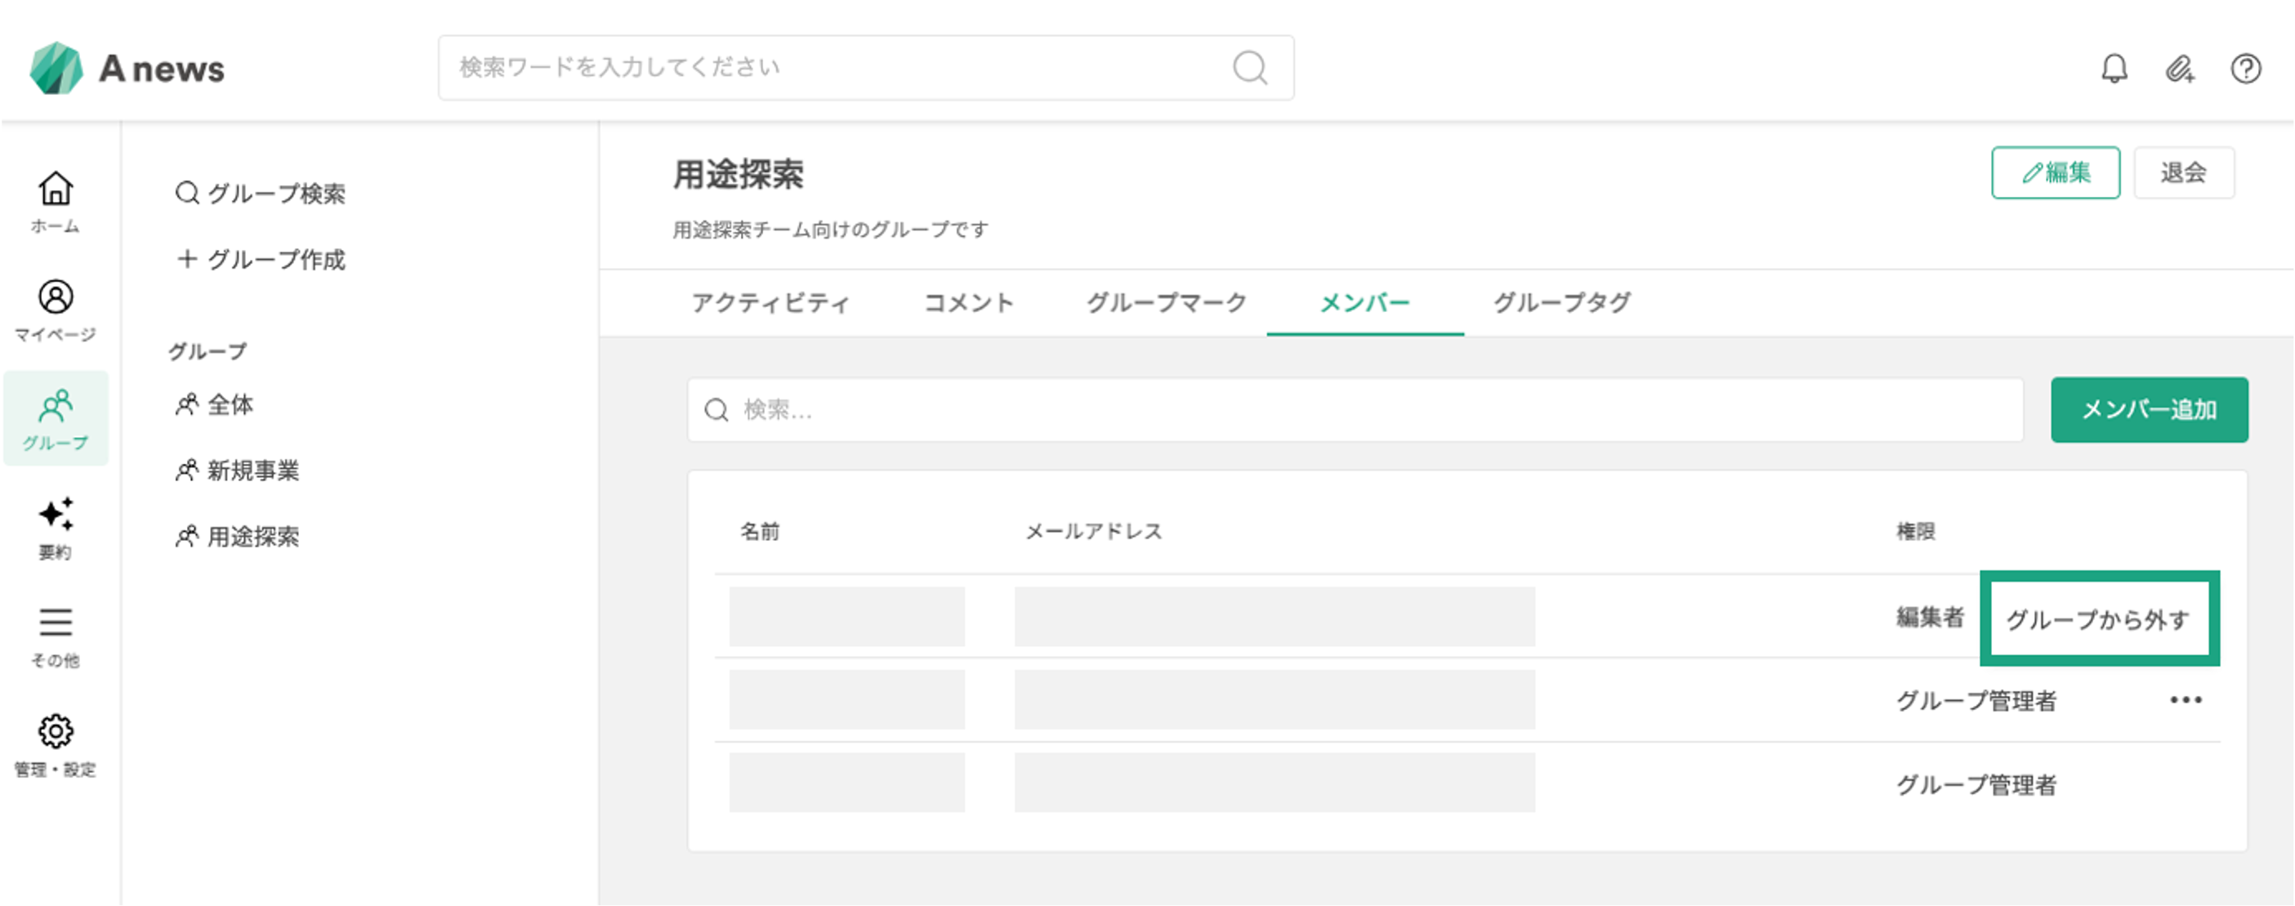Switch to グループマーク tab

1166,303
